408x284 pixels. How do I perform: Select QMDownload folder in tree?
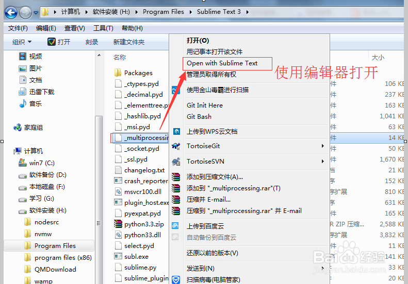tap(50, 269)
